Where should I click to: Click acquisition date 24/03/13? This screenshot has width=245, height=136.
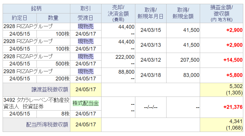click(150, 45)
